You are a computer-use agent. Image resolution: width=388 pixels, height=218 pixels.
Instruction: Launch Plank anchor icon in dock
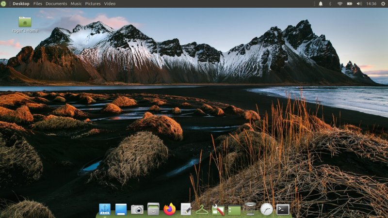[x=105, y=209]
